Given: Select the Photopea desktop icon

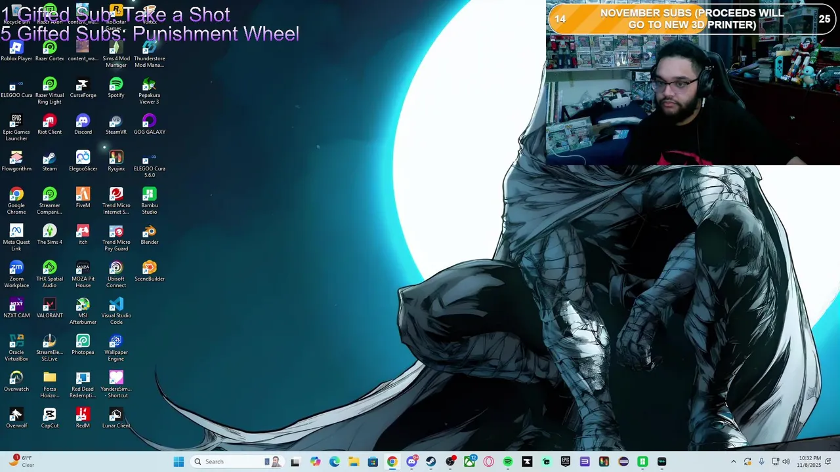Looking at the screenshot, I should point(83,345).
